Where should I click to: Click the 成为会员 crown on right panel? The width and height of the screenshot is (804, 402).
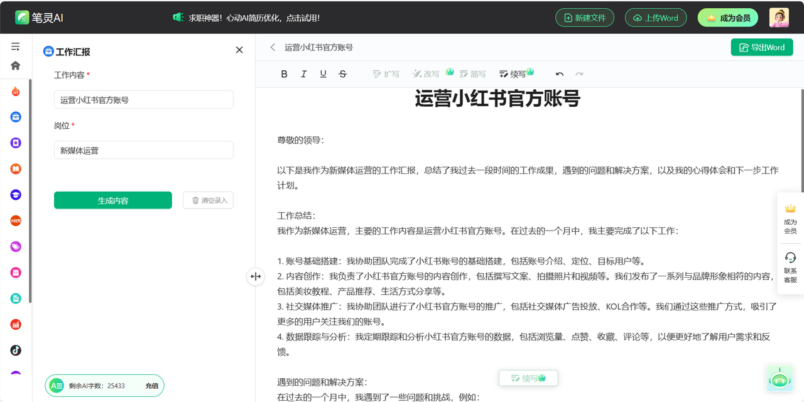point(790,209)
